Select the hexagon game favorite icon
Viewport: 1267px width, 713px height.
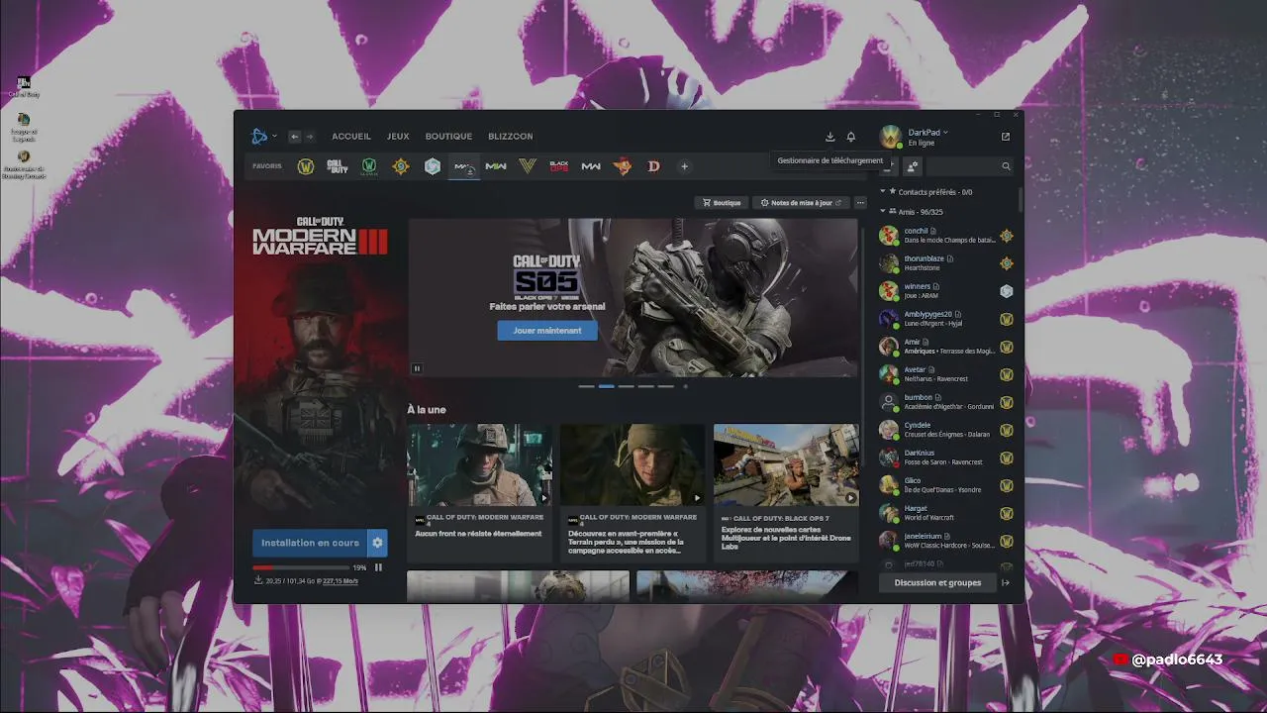(x=433, y=166)
